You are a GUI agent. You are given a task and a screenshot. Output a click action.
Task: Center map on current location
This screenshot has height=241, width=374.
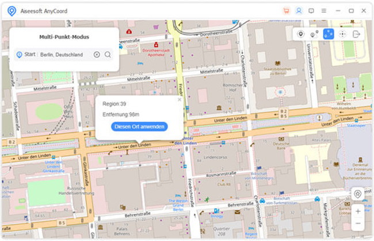click(357, 194)
